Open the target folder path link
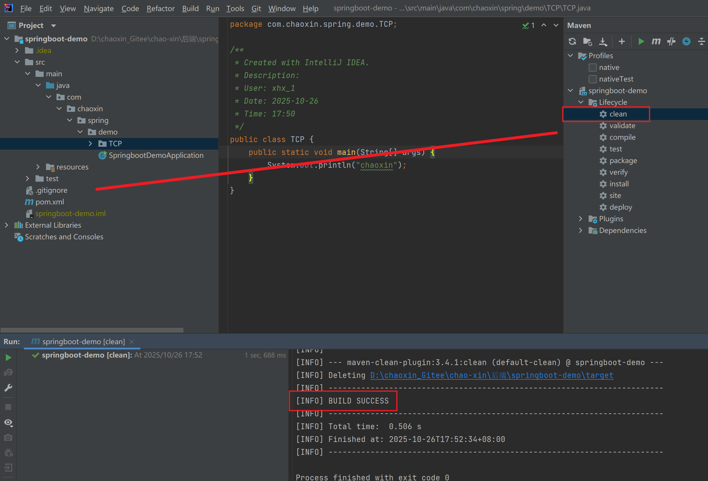 491,375
